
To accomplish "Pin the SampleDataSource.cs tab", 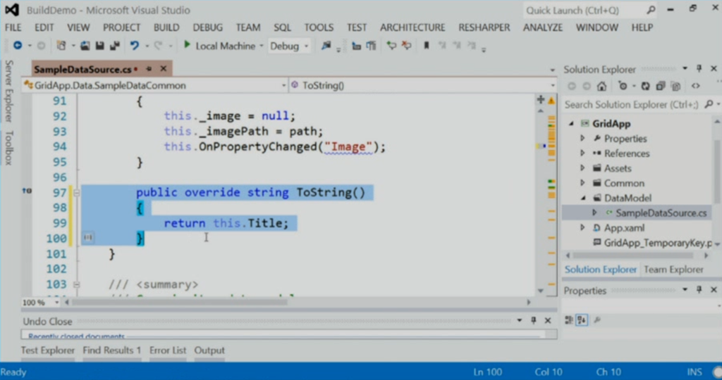I will click(149, 69).
